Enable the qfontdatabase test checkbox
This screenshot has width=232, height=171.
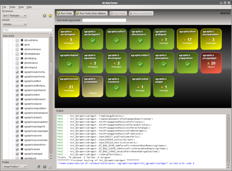click(17, 54)
